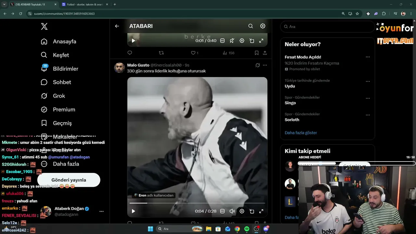Open Malo Gusto's profile avatar
The width and height of the screenshot is (416, 234).
click(119, 68)
